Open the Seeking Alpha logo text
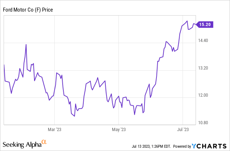The width and height of the screenshot is (230, 151). (x=22, y=145)
